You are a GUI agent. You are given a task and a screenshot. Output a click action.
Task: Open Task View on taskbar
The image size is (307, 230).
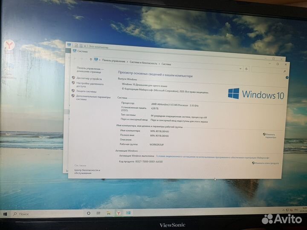(x=98, y=213)
